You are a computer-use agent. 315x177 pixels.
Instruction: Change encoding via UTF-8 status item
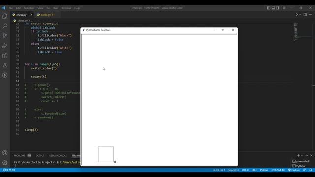(x=245, y=170)
